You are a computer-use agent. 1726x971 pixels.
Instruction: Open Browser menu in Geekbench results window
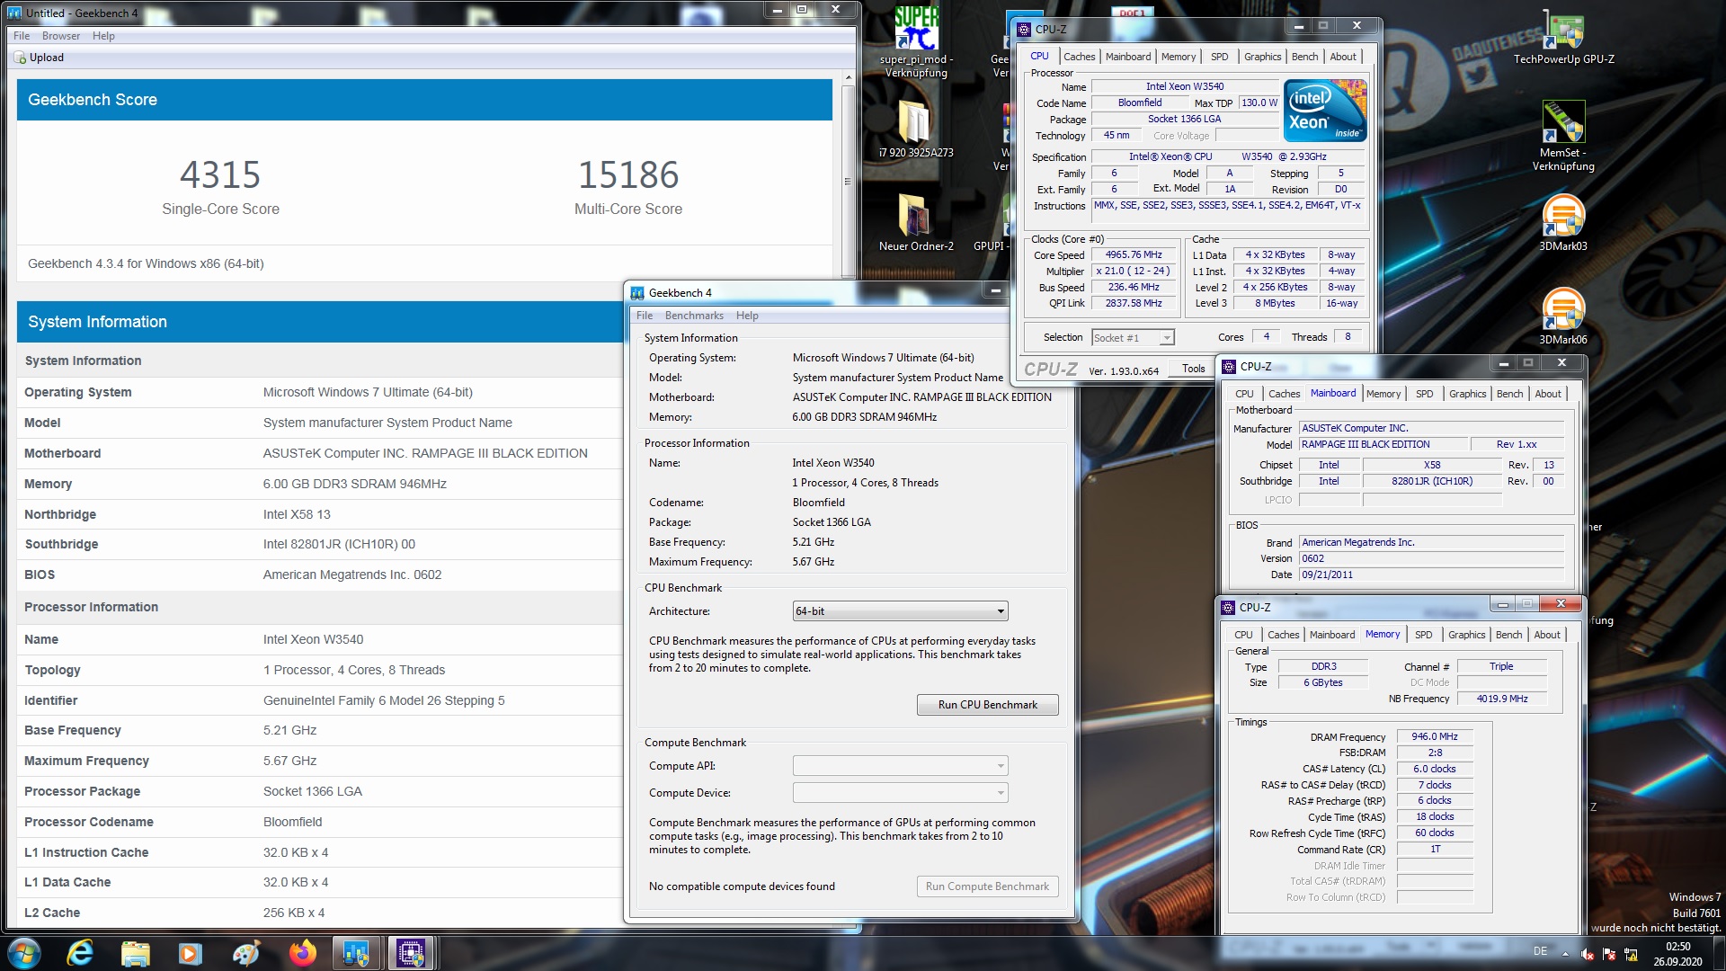(x=61, y=36)
